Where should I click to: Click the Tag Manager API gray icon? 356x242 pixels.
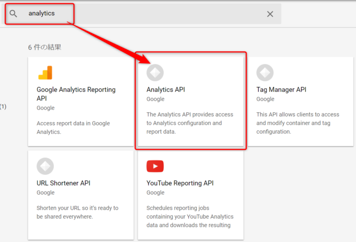265,73
